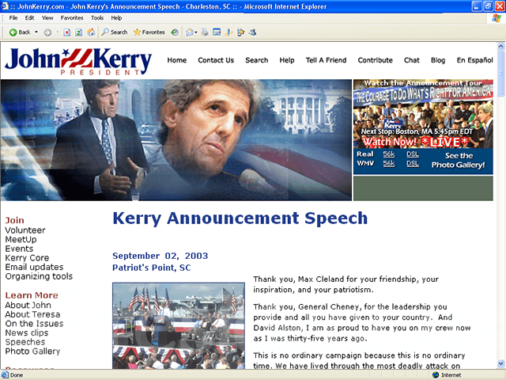Open the Chat link

[412, 60]
